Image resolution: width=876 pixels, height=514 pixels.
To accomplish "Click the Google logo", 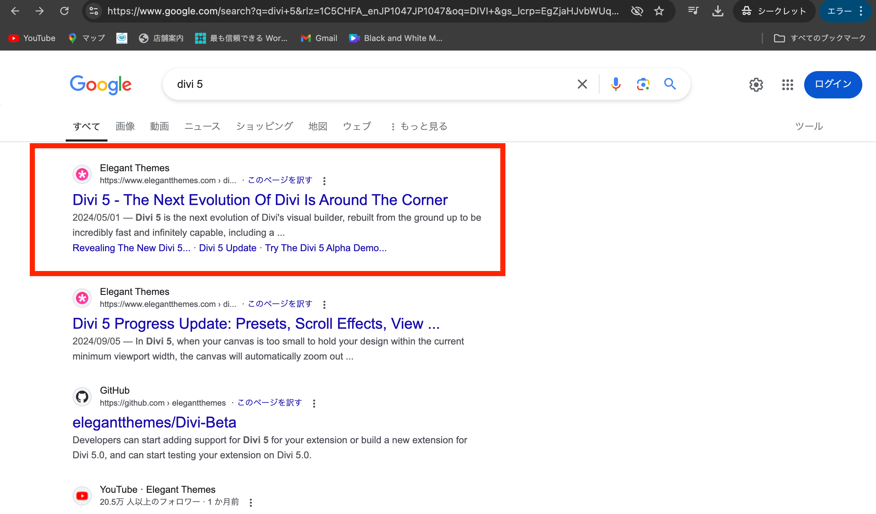I will click(x=101, y=85).
